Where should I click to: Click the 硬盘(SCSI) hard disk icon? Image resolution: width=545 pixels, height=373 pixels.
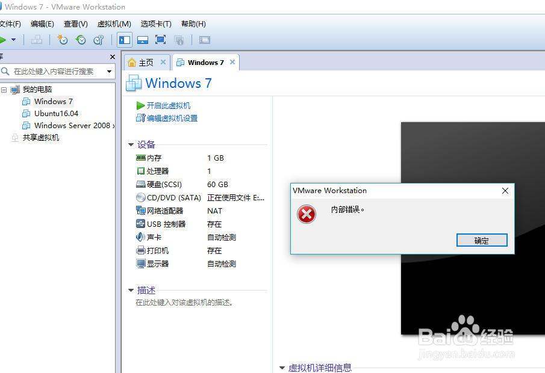(140, 185)
